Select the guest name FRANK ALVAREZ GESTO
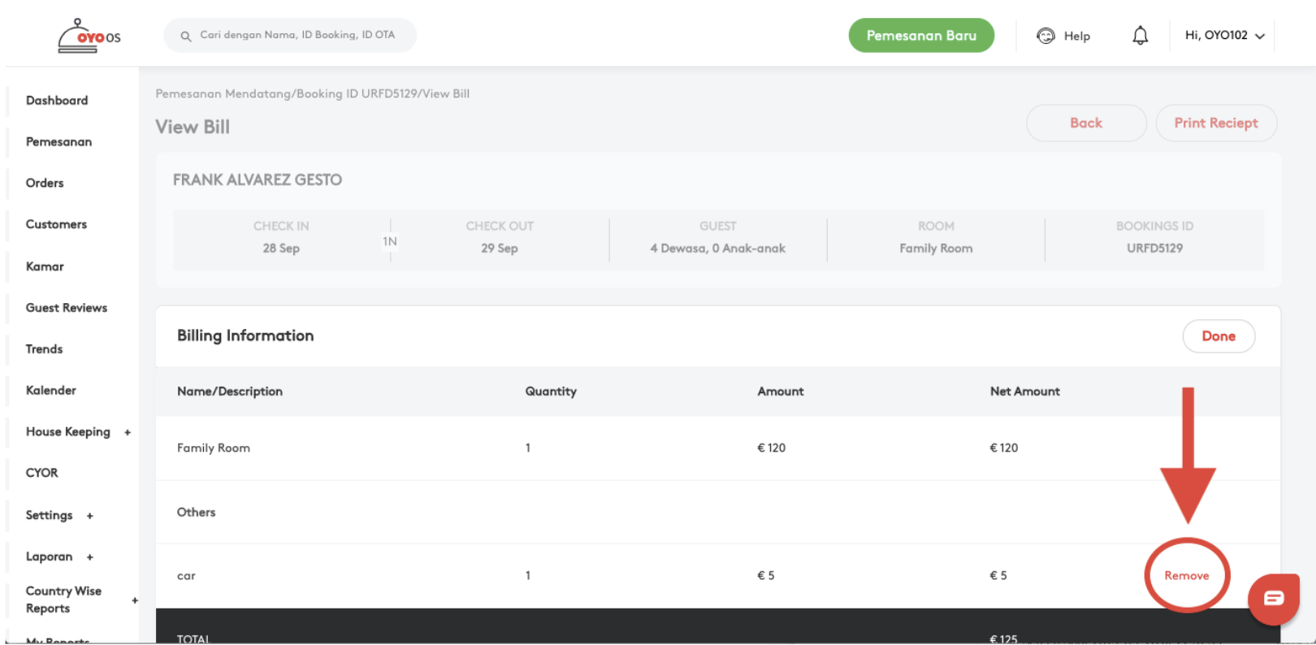This screenshot has height=645, width=1316. coord(258,180)
